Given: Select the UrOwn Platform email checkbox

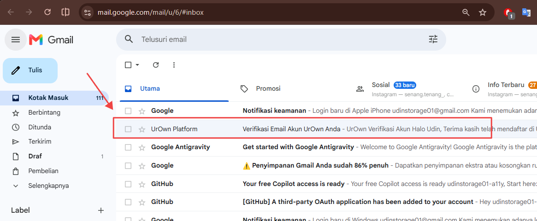Looking at the screenshot, I should (x=128, y=129).
